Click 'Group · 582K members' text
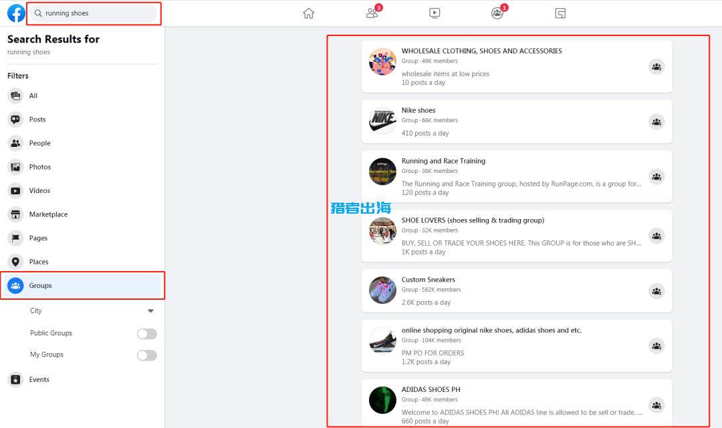Screen dimensions: 722x428 (431, 290)
